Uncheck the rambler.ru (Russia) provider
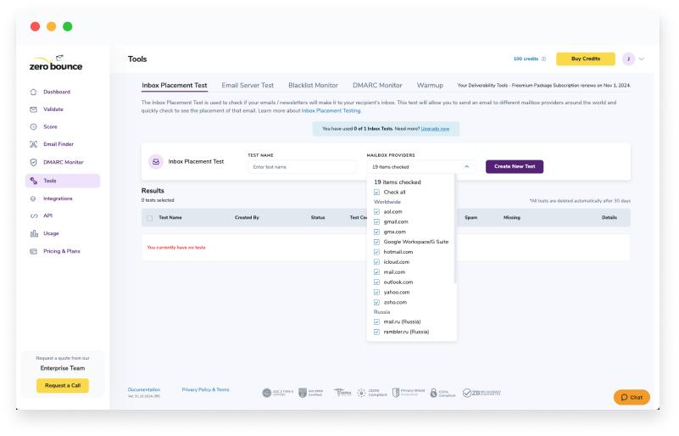 376,332
